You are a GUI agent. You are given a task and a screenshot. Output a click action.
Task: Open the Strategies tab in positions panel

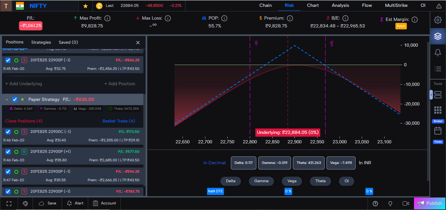(x=41, y=42)
